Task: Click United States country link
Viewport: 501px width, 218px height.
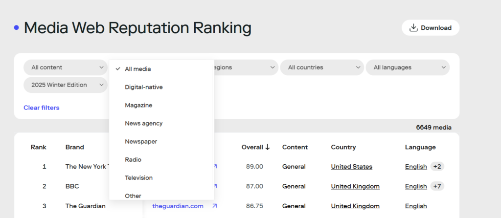Action: [x=351, y=167]
